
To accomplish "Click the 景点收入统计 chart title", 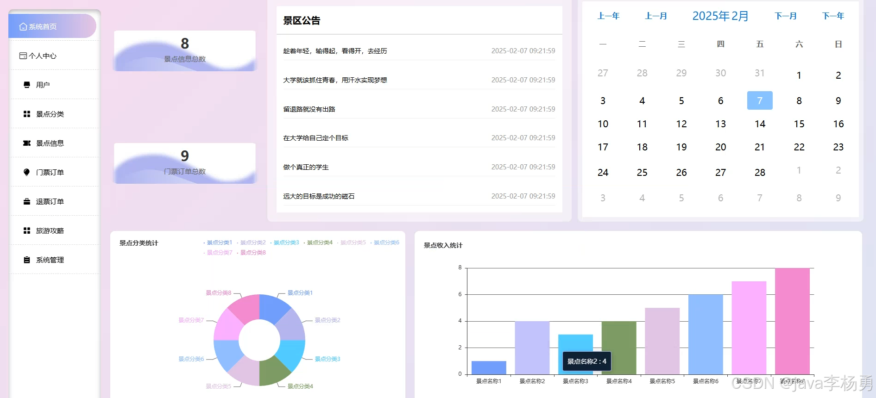I will [443, 245].
